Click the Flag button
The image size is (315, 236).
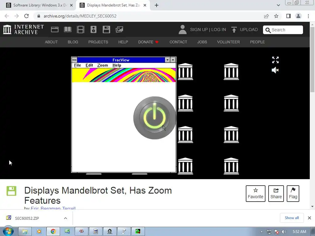[293, 194]
